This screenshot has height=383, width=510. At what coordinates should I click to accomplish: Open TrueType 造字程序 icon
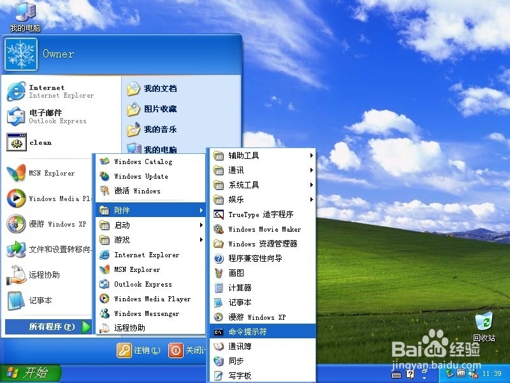[x=219, y=214]
